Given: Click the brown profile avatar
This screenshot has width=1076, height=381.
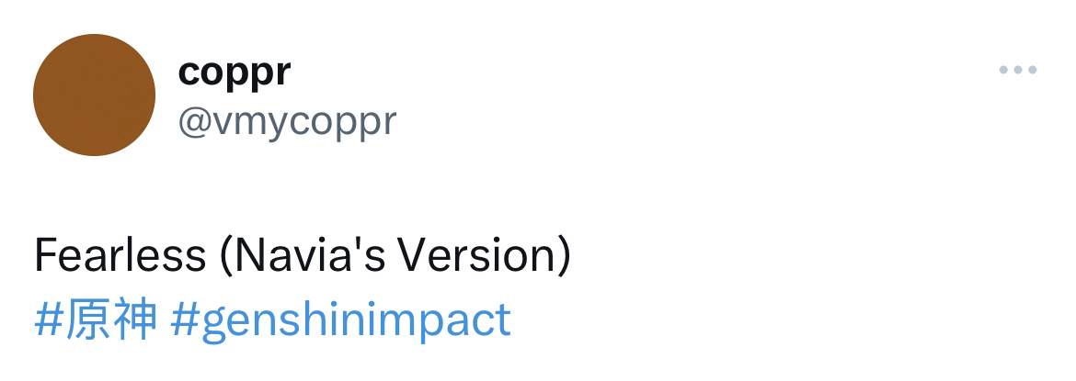Looking at the screenshot, I should coord(94,95).
